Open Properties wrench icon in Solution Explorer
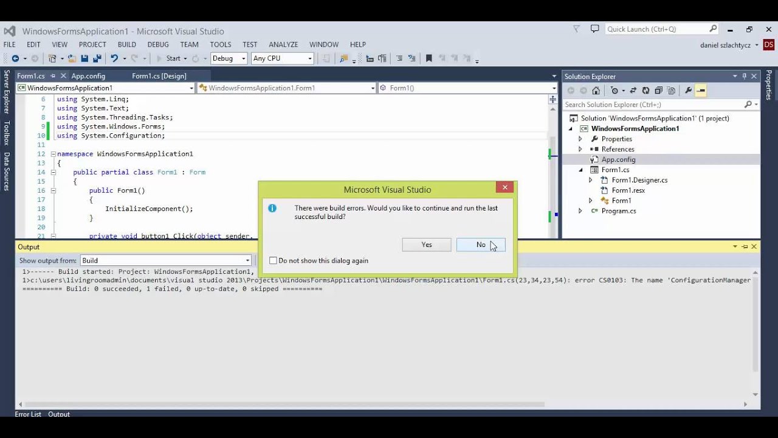 point(688,91)
